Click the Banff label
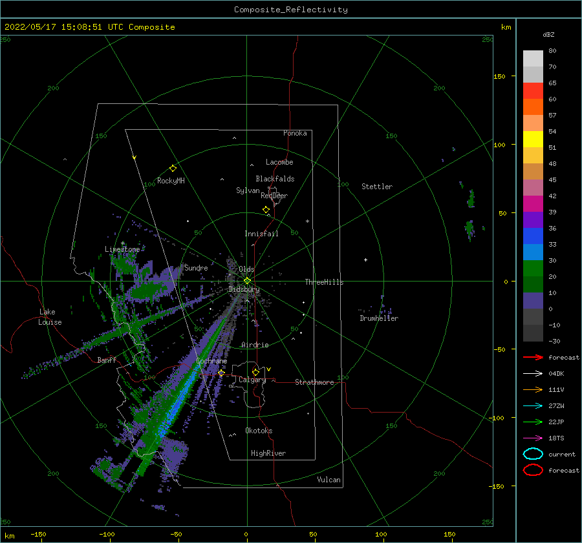 pyautogui.click(x=107, y=360)
